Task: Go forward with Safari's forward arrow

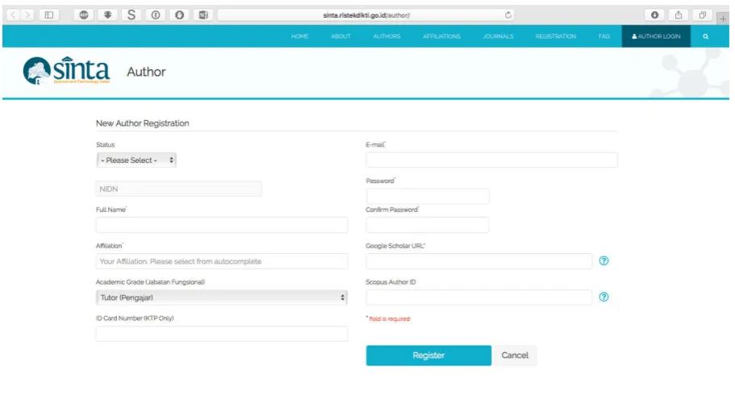Action: click(x=27, y=15)
